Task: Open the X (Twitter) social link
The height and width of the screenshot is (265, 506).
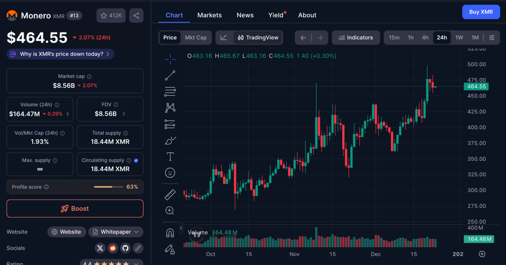Action: 100,248
